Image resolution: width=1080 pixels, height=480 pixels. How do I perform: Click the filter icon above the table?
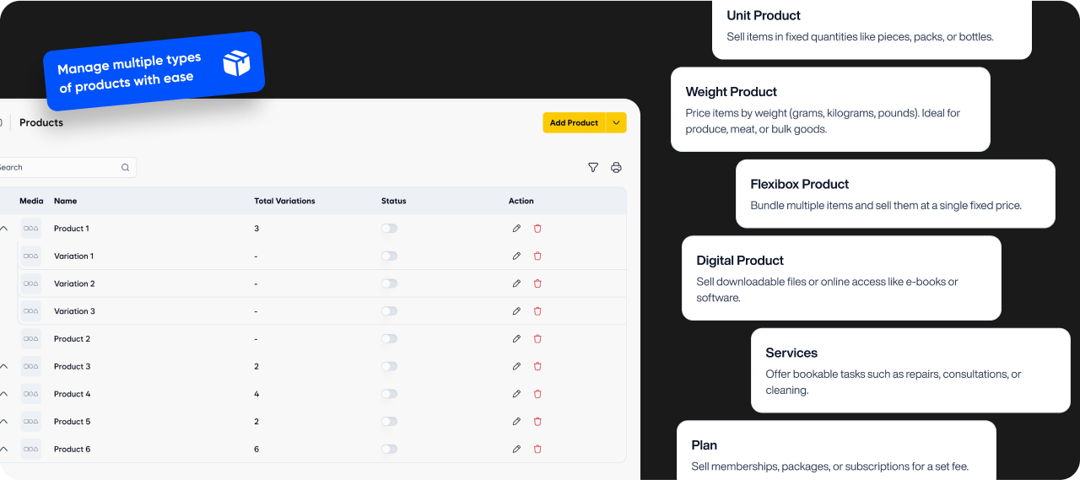[x=593, y=168]
